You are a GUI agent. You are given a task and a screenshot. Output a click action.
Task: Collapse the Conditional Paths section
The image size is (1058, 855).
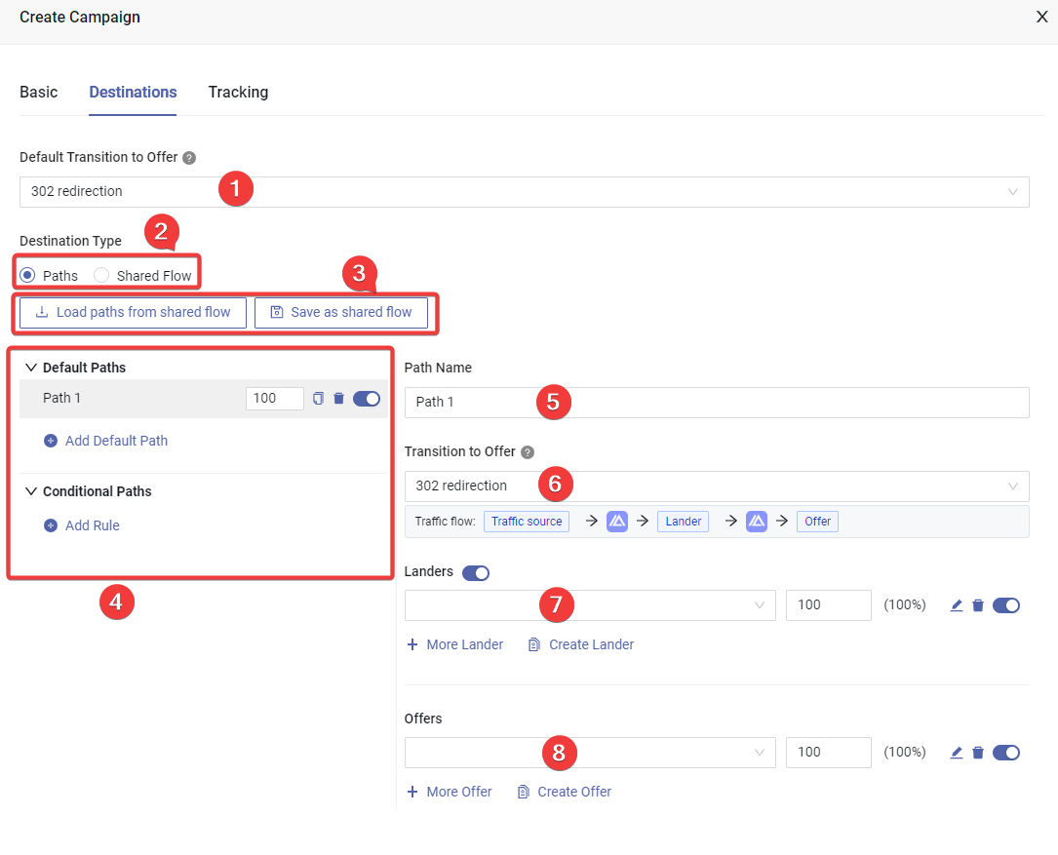pyautogui.click(x=31, y=491)
